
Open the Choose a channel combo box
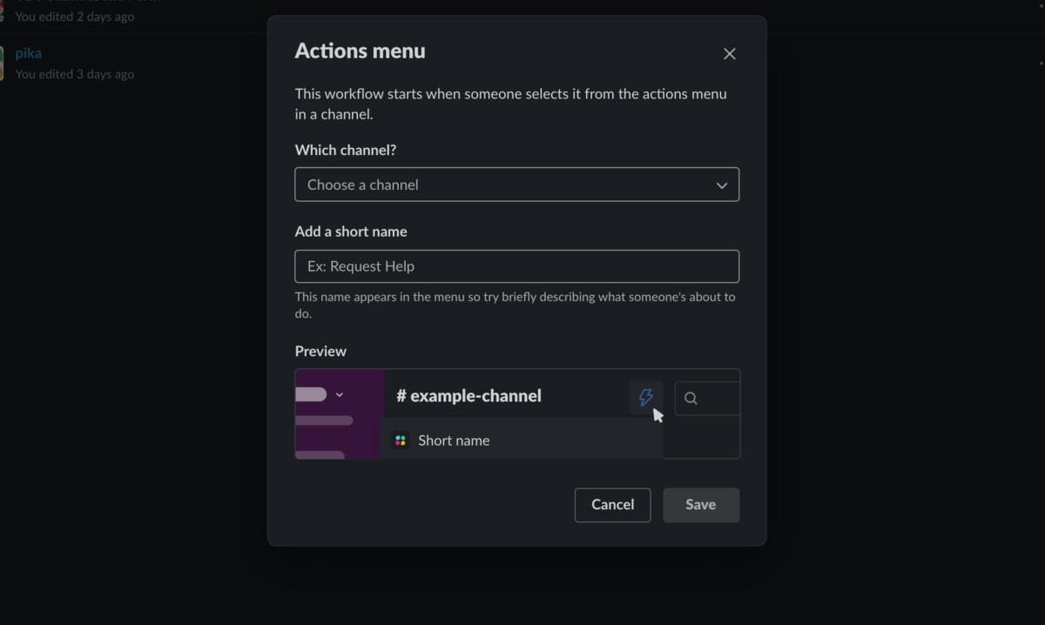517,185
